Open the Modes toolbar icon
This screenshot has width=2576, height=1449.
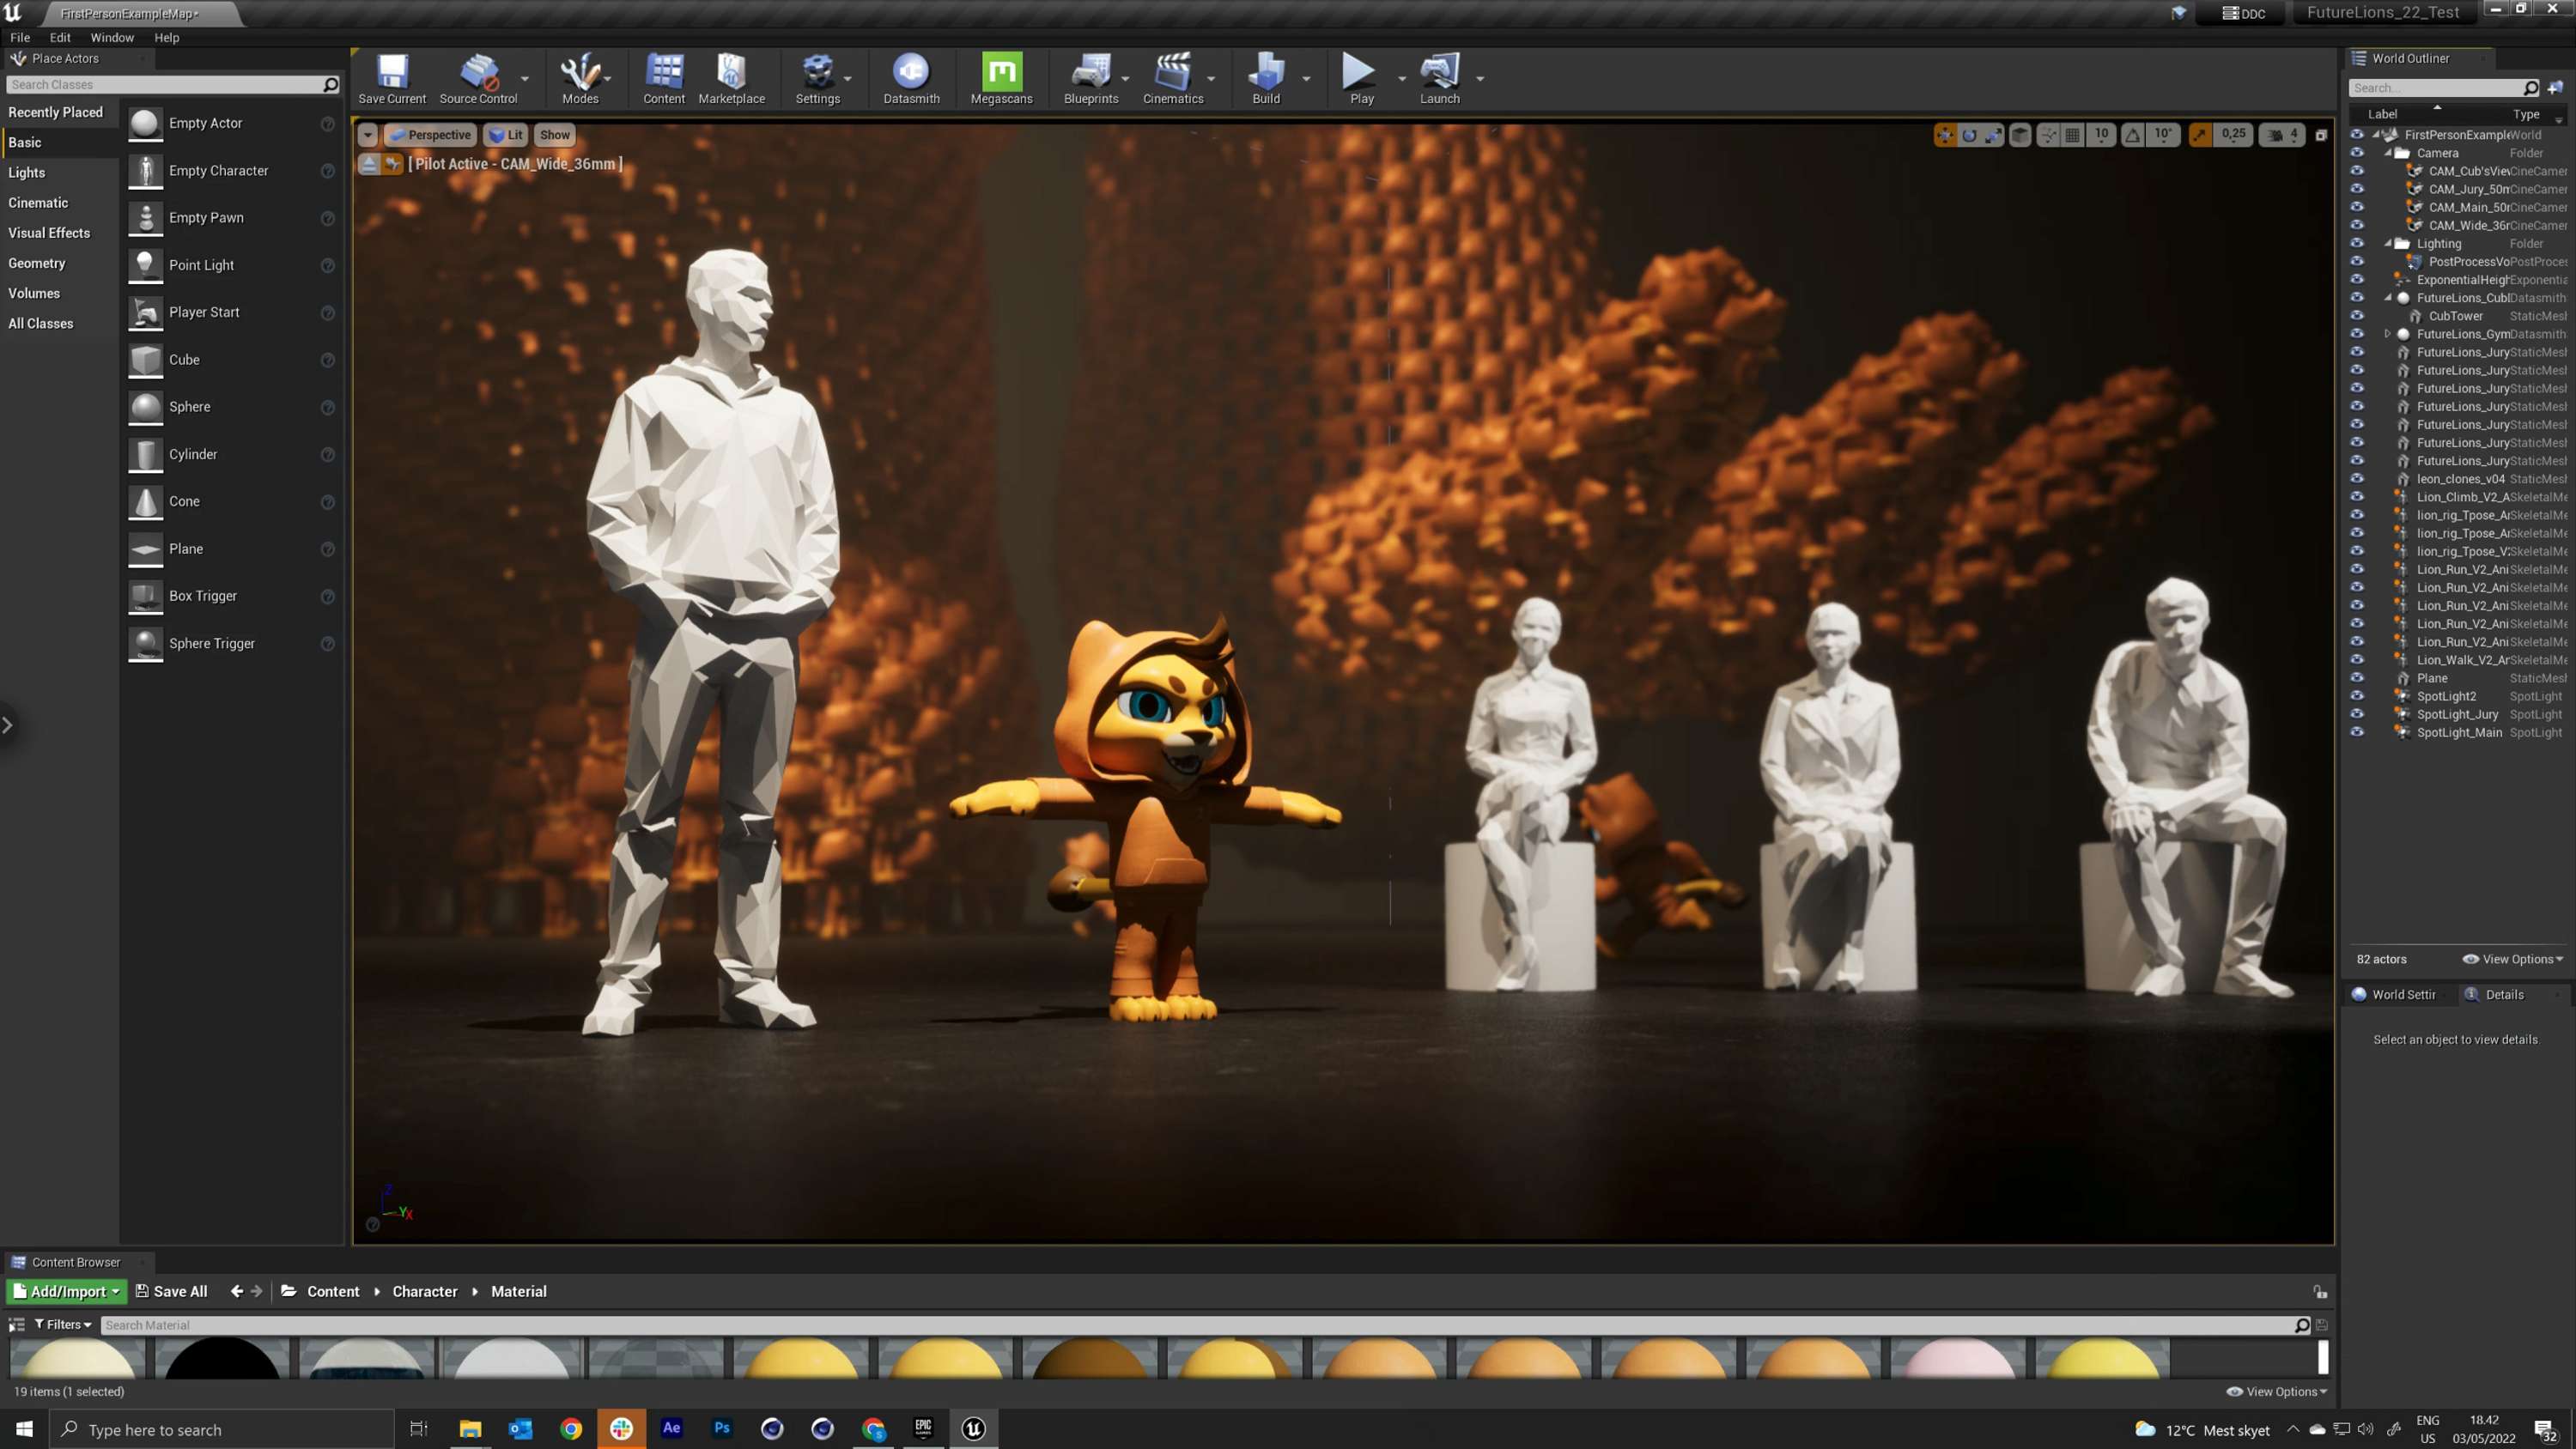(x=580, y=78)
